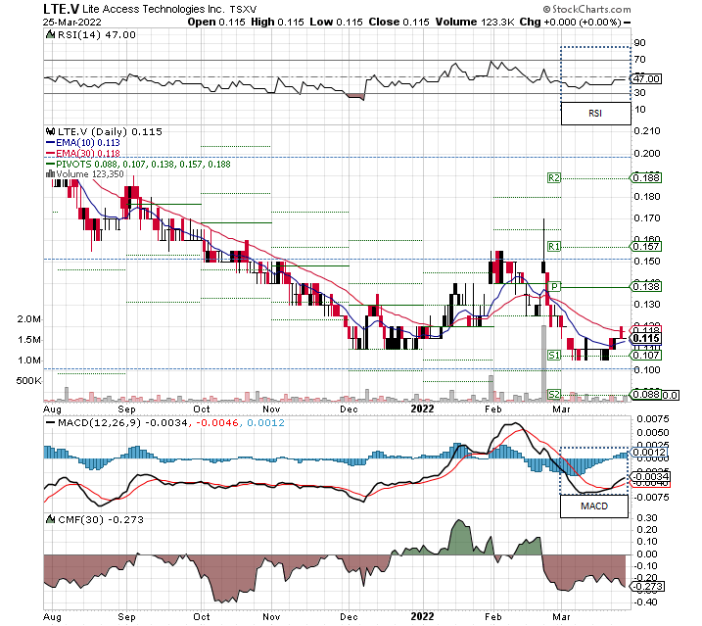Click the RSI(14) 47.00 legend text
702x626 pixels.
(96, 34)
